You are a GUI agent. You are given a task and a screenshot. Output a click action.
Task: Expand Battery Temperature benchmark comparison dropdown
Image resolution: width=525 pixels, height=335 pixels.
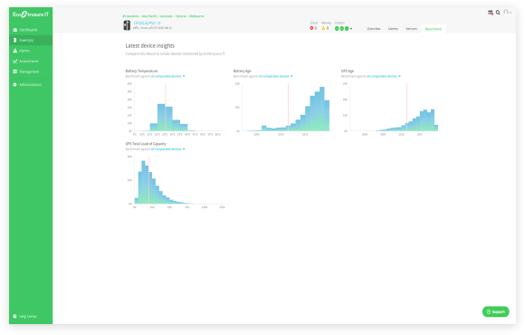click(x=167, y=76)
